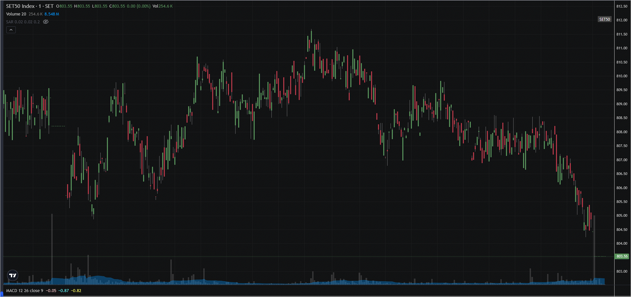The image size is (631, 297).
Task: Click the 807.00 price axis label
Action: (x=621, y=160)
